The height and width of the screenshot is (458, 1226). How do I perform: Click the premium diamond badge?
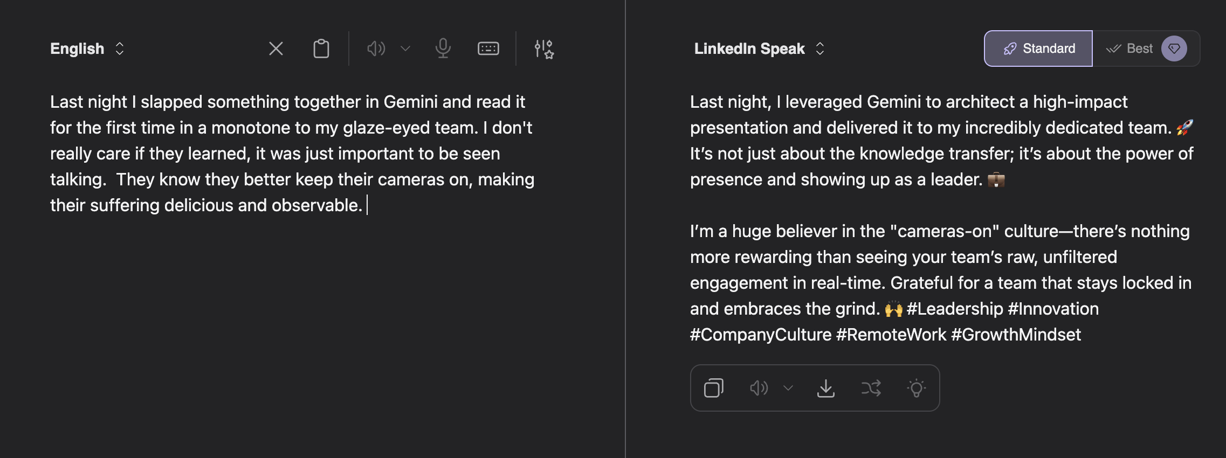[x=1174, y=48]
